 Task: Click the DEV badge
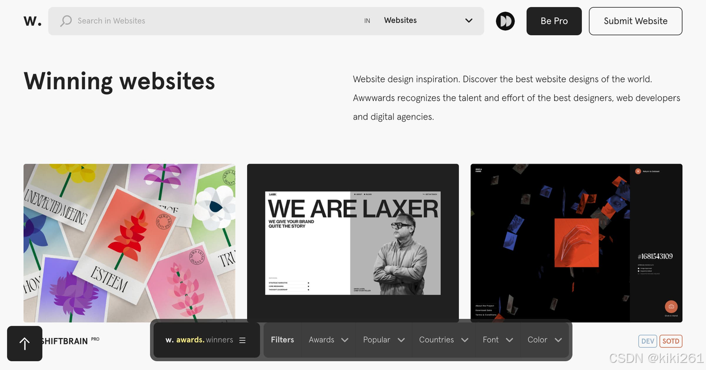pos(648,341)
